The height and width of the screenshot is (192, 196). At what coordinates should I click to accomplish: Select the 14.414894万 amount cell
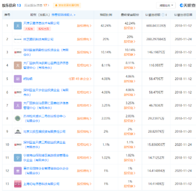[156, 171]
